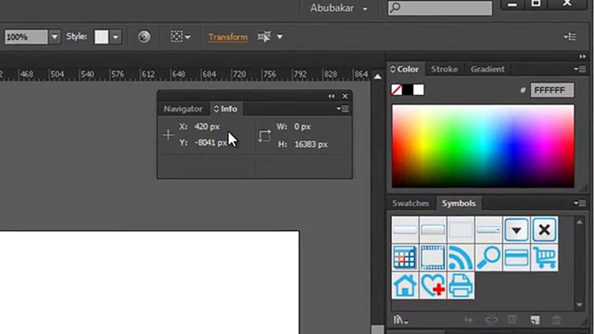
Task: Collapse the right panel dock to icons
Action: [x=582, y=57]
